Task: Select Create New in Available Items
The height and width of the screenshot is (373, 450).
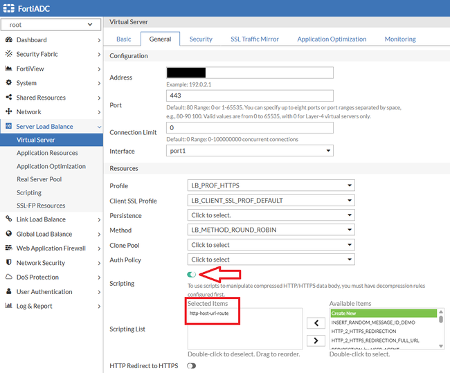Action: (384, 313)
